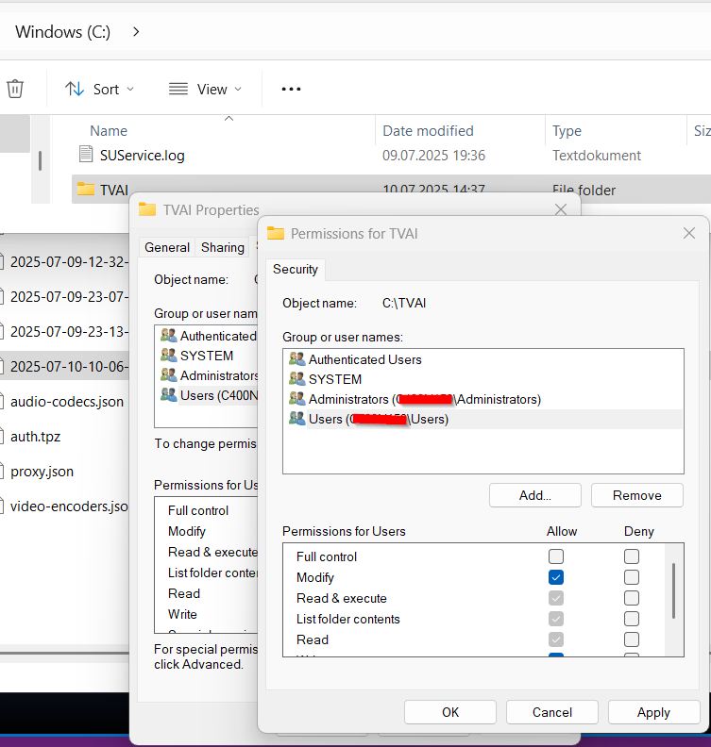Check Deny for Modify
The height and width of the screenshot is (747, 711).
tap(632, 577)
